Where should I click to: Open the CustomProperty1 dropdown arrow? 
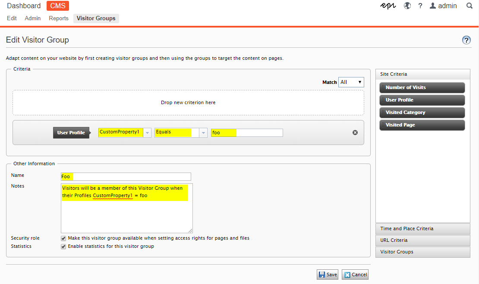coord(147,132)
